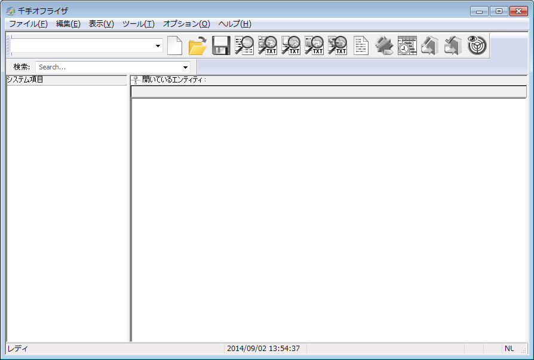Open the ツール(T) menu
Screen dimensions: 534x360
coord(138,24)
